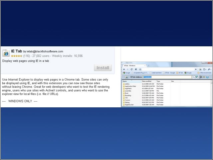Image resolution: width=213 pixels, height=160 pixels.
Task: Click the Install button for IE Tab
Action: (103, 68)
